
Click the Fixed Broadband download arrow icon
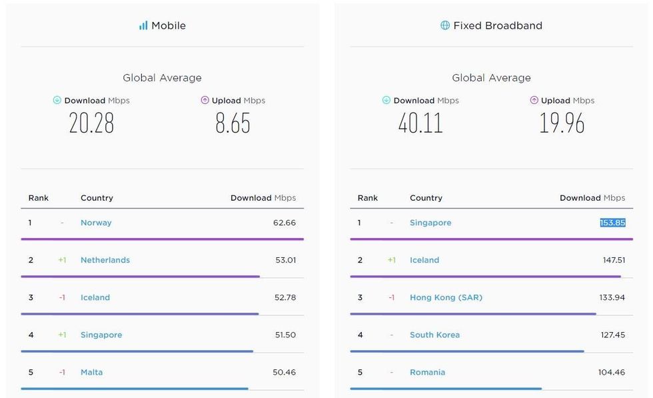386,101
